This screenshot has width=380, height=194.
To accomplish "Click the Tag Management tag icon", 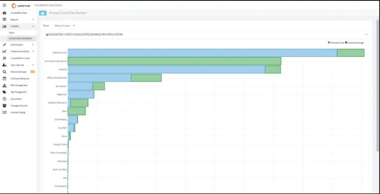I will [4, 92].
